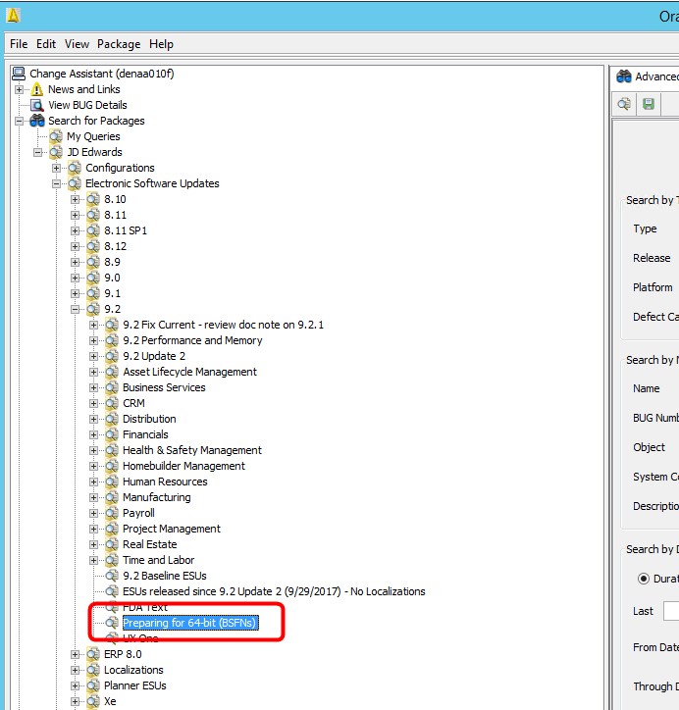Click the Financials query icon
This screenshot has width=679, height=710.
coord(112,434)
